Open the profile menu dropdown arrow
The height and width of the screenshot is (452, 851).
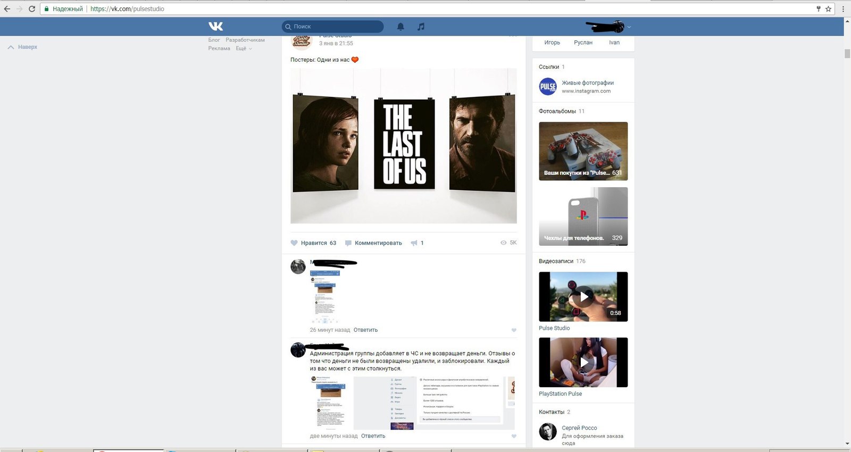629,27
